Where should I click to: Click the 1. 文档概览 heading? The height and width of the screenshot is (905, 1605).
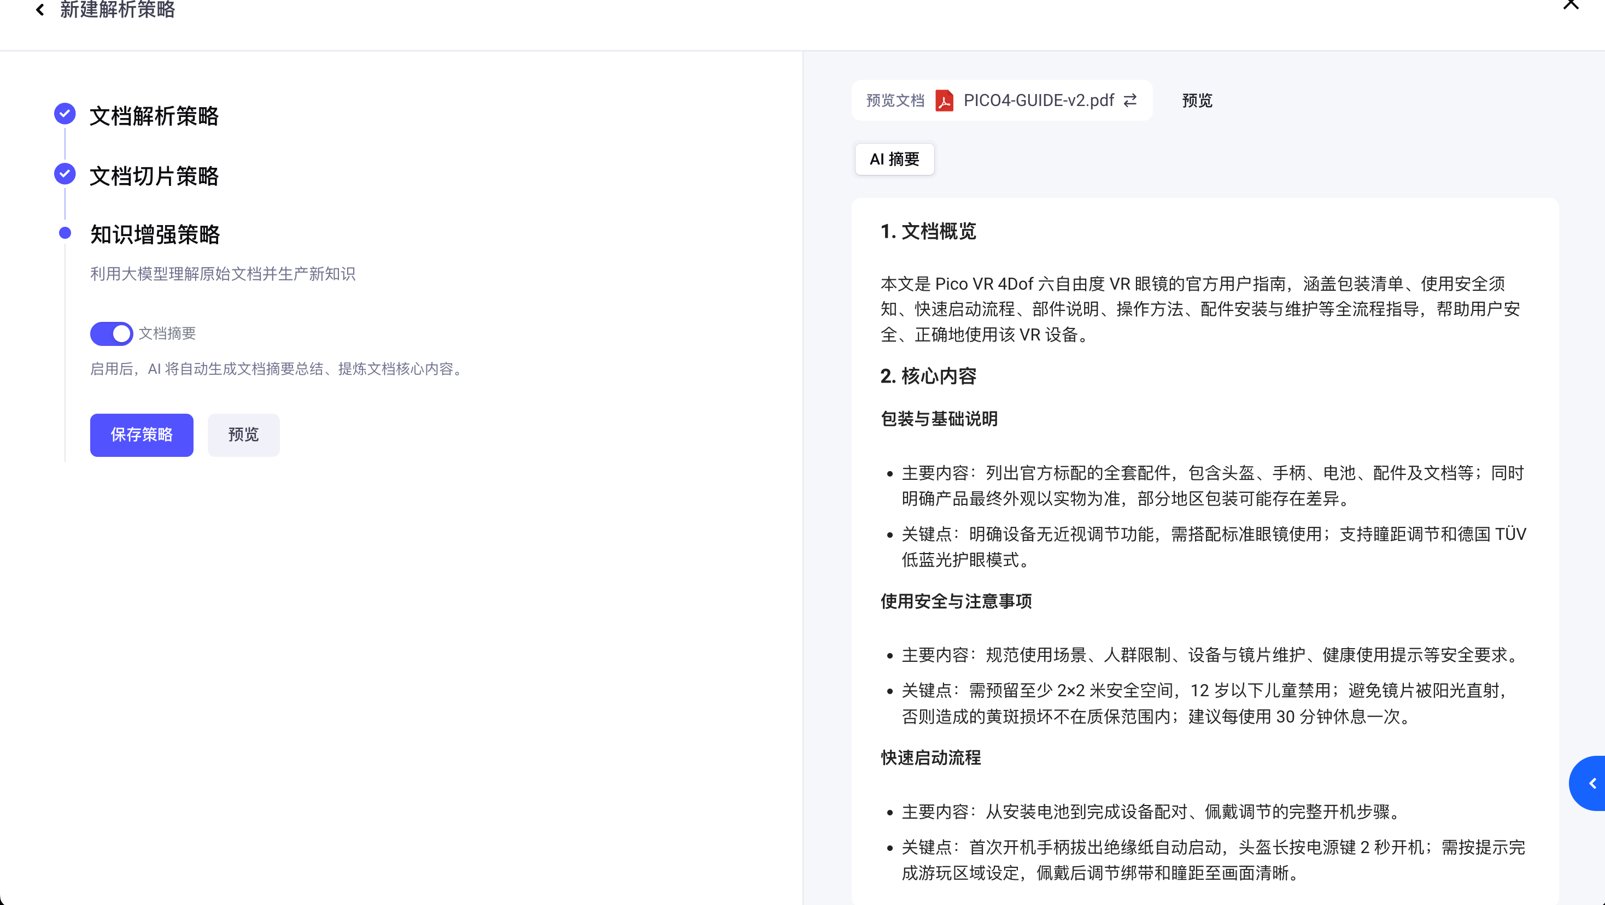[928, 232]
